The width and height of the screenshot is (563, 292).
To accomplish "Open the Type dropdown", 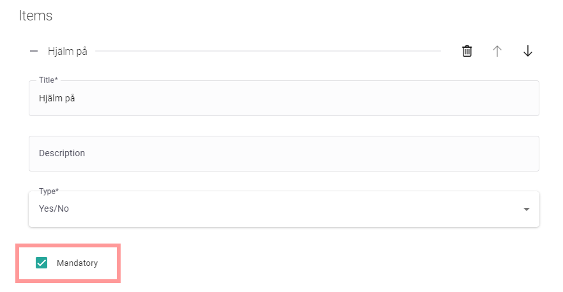I will pyautogui.click(x=283, y=208).
